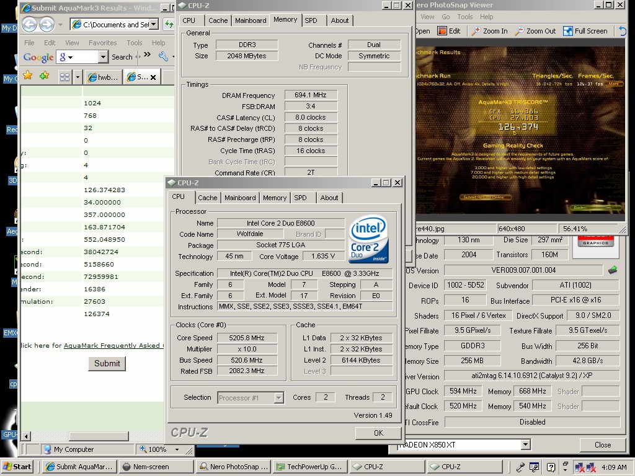
Task: Click the IE horizontal scrollbar thumb
Action: tap(99, 436)
